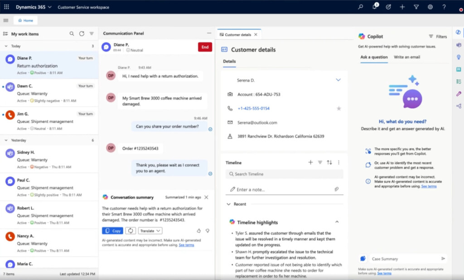The height and width of the screenshot is (280, 464).
Task: Open the Translate dropdown
Action: click(150, 231)
